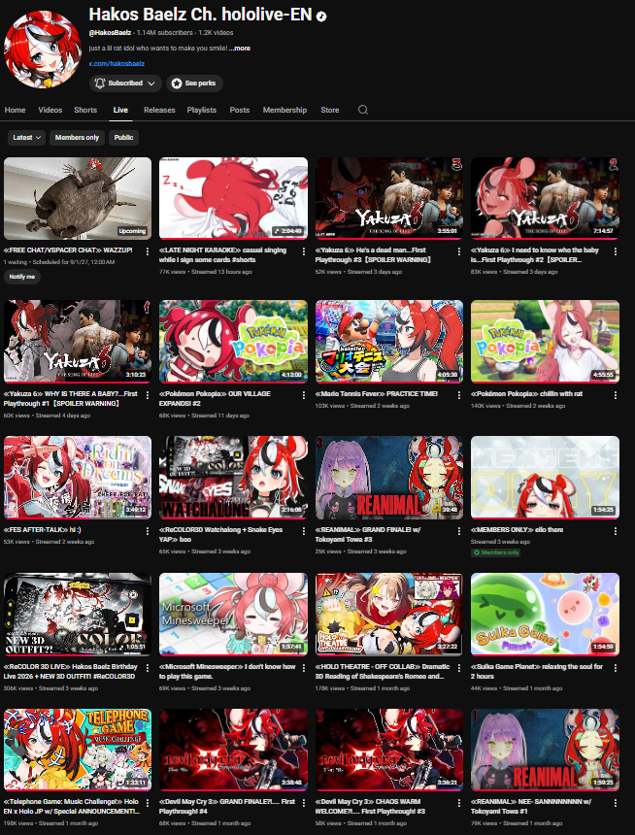Image resolution: width=635 pixels, height=835 pixels.
Task: Open the Hakos Baelz channel avatar
Action: (43, 50)
